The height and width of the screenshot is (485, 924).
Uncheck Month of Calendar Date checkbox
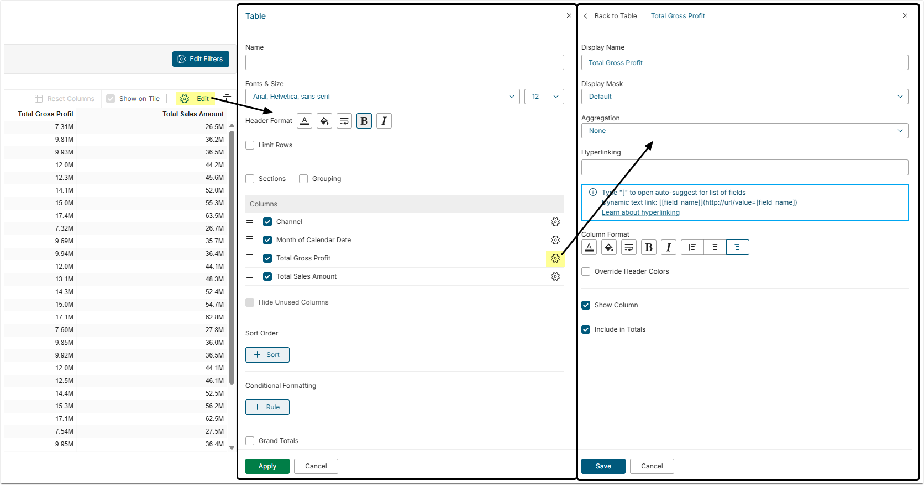(x=267, y=240)
